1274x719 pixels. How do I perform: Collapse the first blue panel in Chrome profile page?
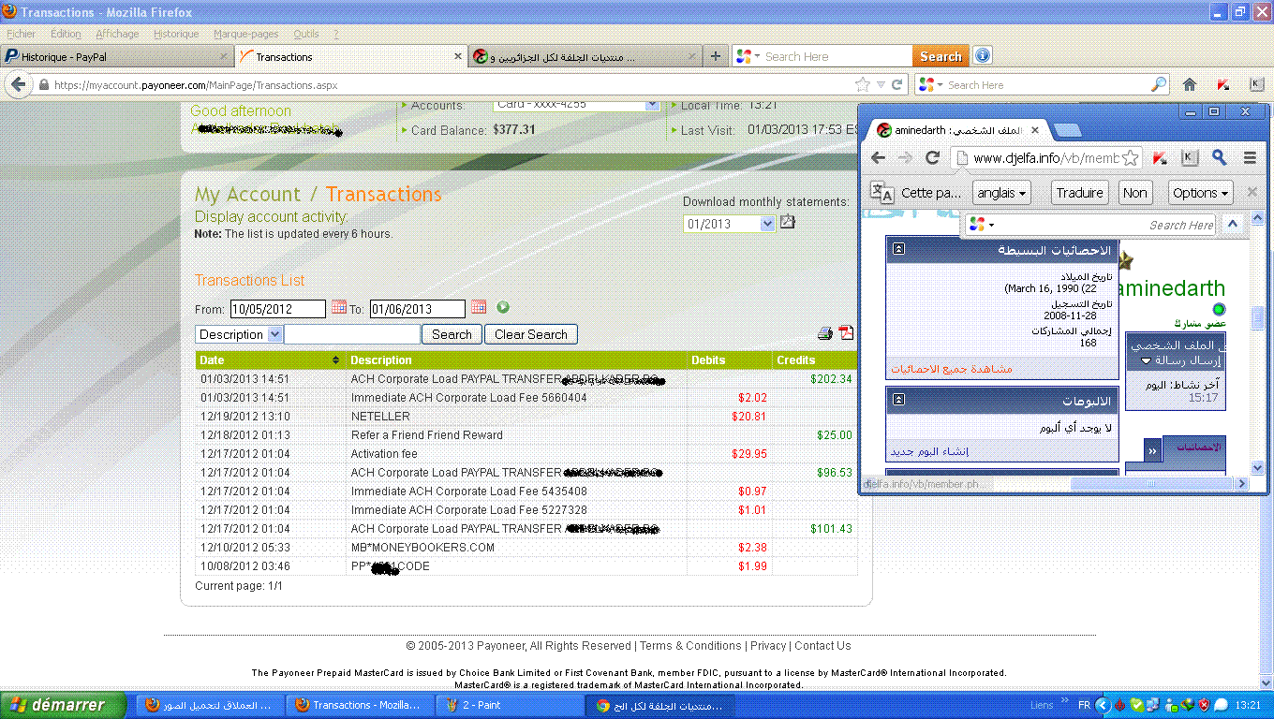click(898, 249)
